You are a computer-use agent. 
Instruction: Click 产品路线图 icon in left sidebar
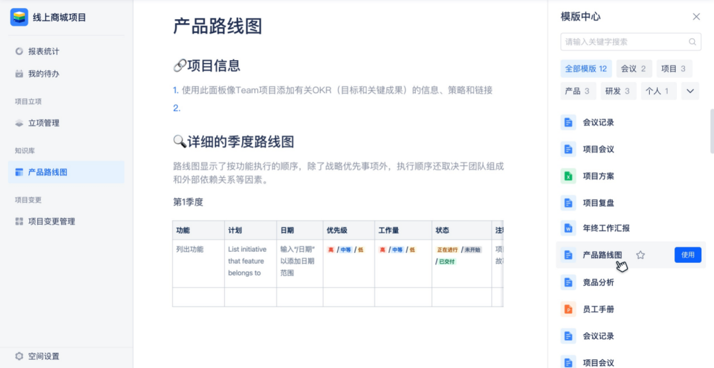pos(19,172)
